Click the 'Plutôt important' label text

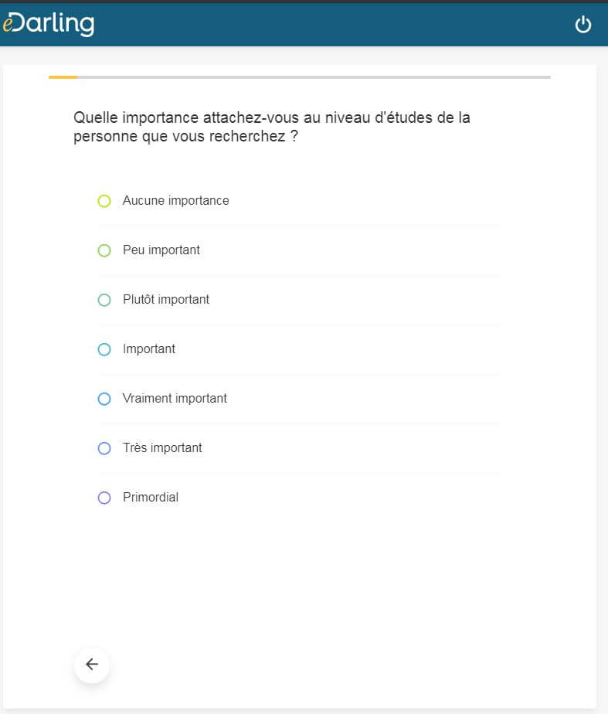tap(165, 300)
